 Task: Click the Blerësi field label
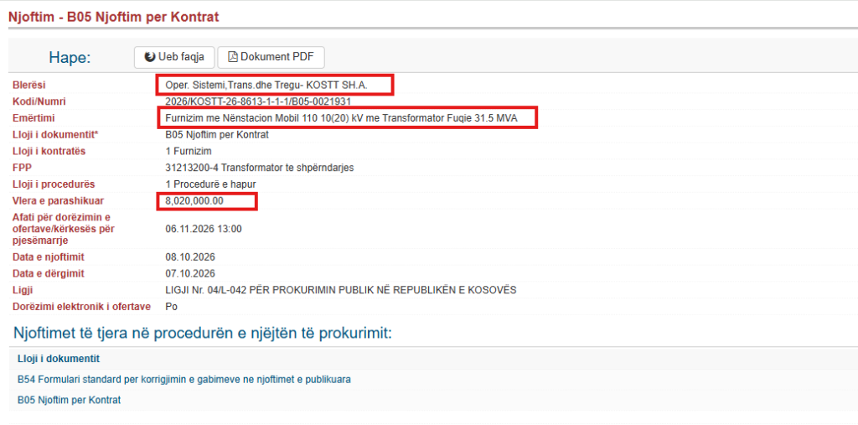[28, 86]
